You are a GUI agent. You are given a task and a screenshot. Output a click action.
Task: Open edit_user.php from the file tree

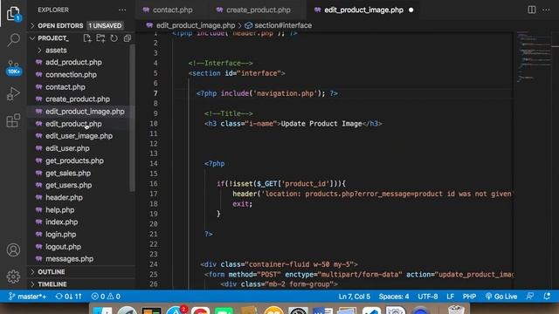click(x=67, y=148)
